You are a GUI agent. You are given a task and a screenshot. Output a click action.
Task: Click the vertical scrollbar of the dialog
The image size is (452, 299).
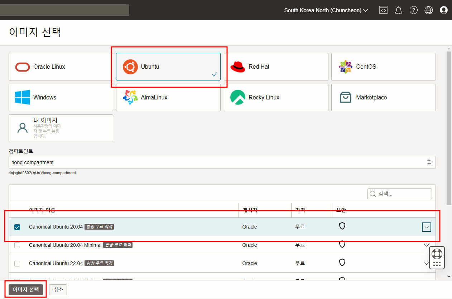click(449, 128)
